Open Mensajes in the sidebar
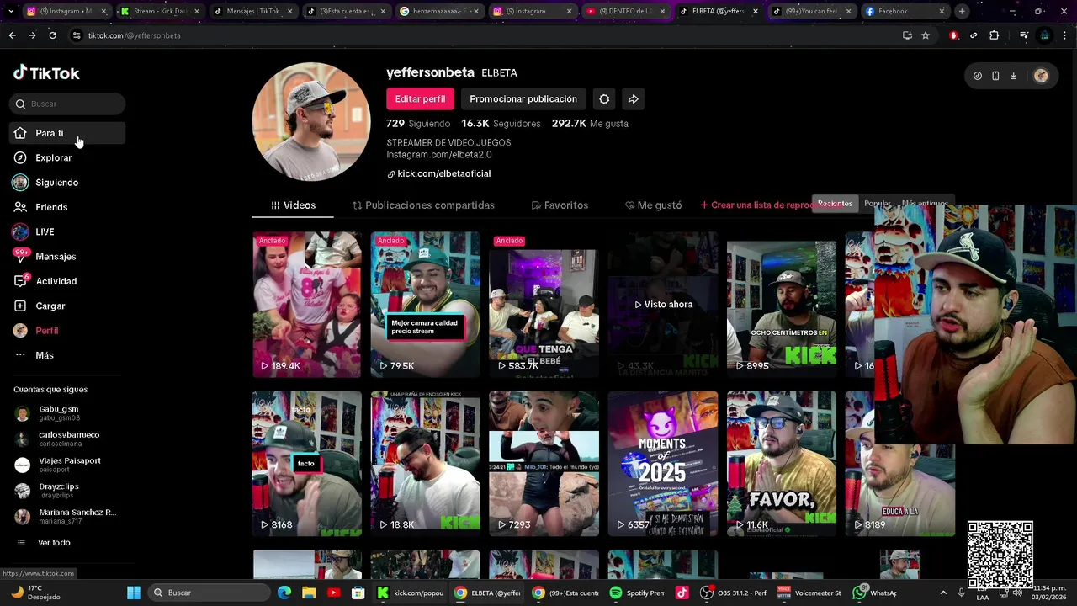The width and height of the screenshot is (1077, 606). pyautogui.click(x=67, y=257)
